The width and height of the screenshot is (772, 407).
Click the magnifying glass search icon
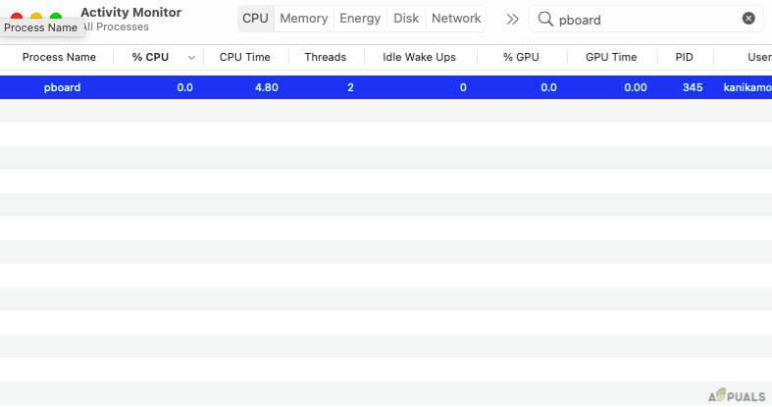point(544,19)
